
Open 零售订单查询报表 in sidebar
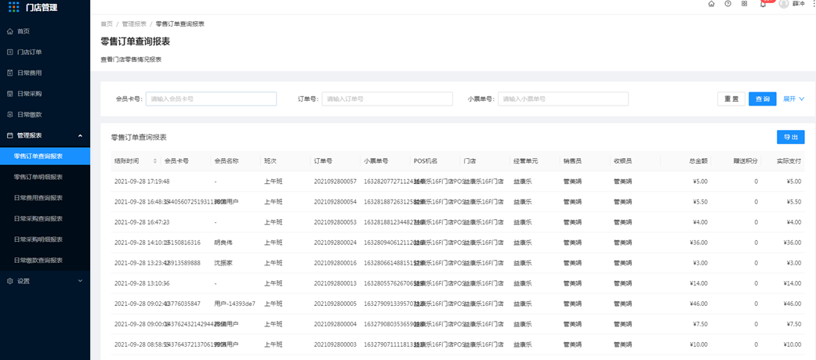(45, 156)
